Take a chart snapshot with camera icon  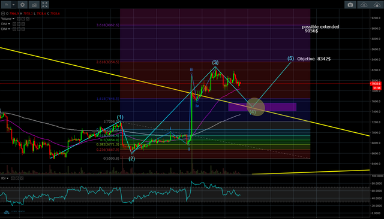[350, 5]
